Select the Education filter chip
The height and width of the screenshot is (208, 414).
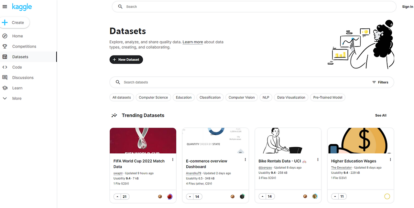184,98
